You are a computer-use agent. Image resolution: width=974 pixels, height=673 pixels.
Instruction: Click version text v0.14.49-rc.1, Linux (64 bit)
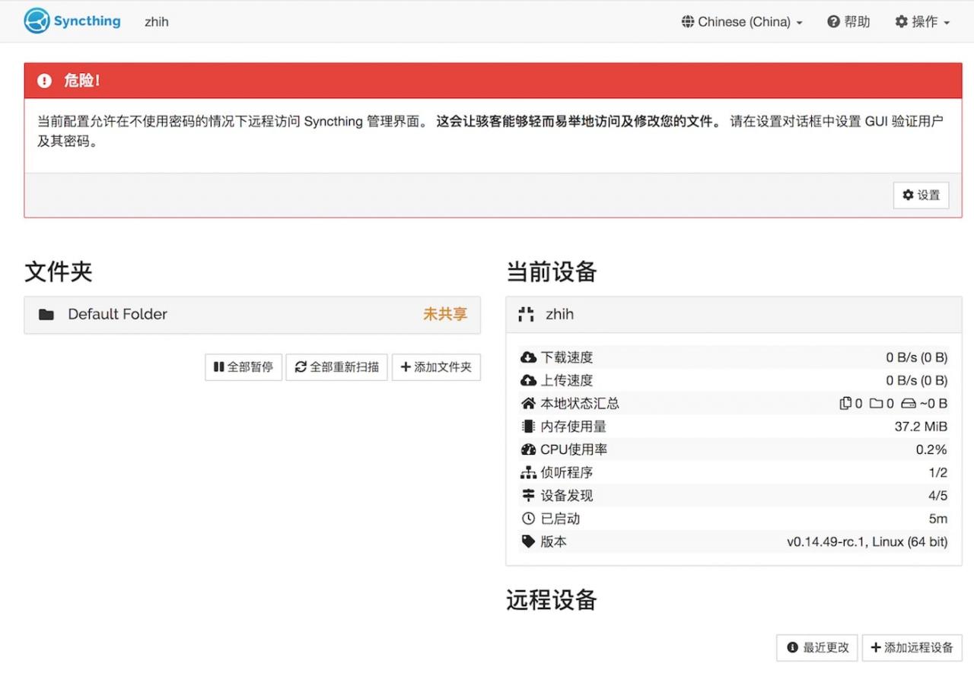pos(867,541)
